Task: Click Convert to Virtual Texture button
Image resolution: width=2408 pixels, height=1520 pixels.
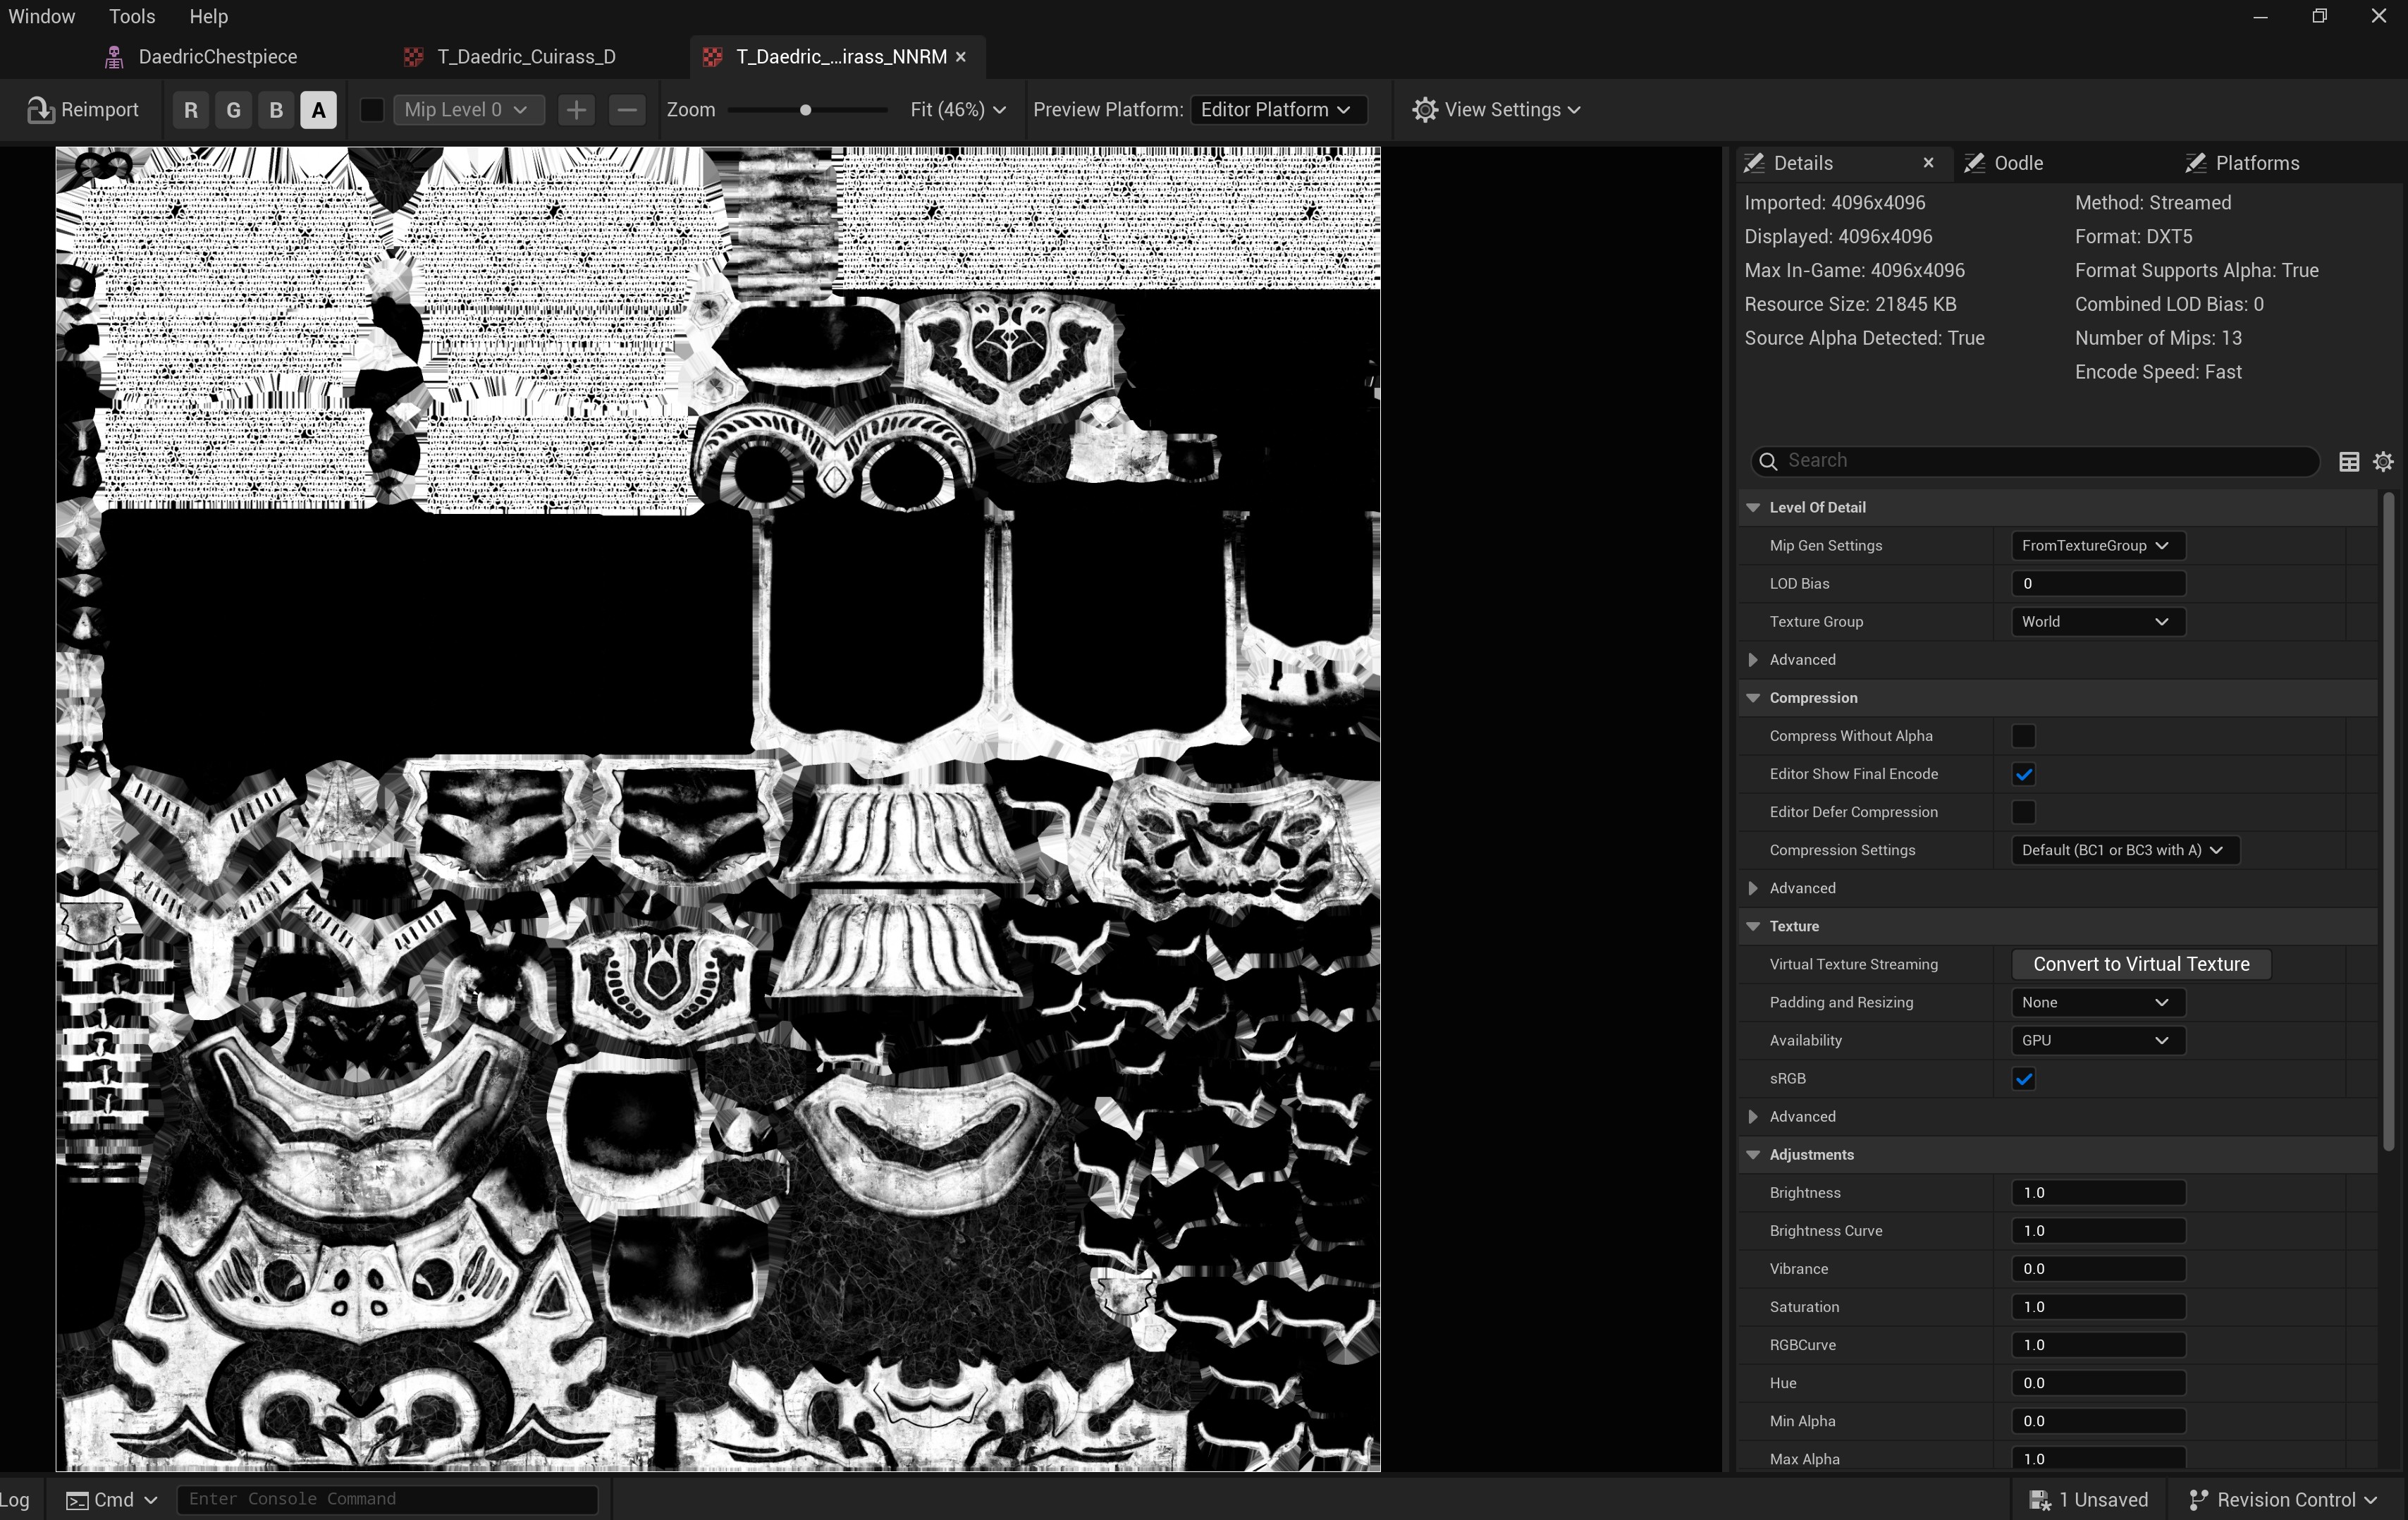Action: point(2141,964)
